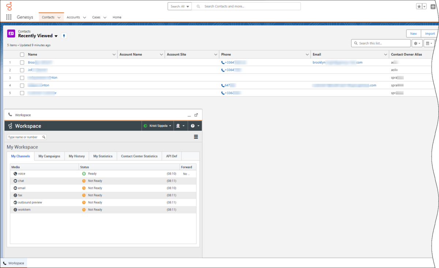Open the Accounts navigation tab
The width and height of the screenshot is (439, 268).
click(x=76, y=17)
